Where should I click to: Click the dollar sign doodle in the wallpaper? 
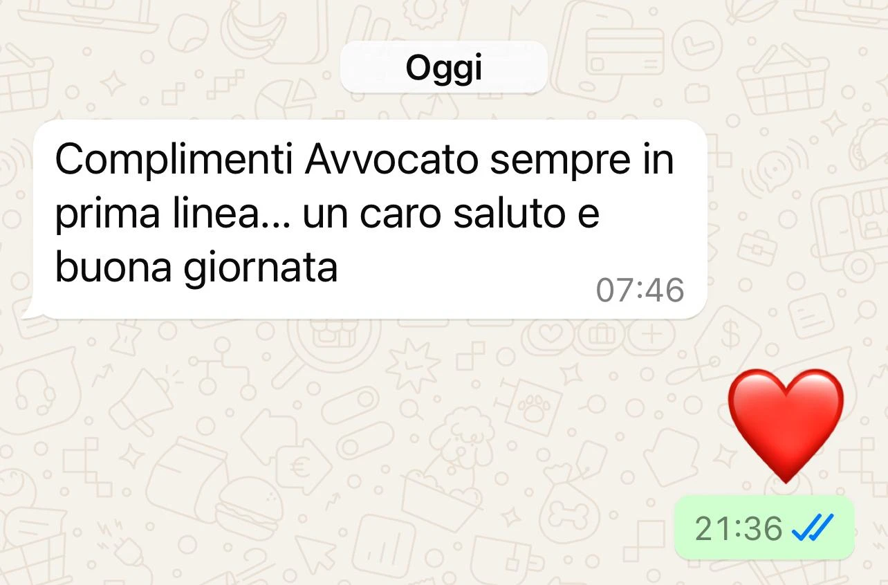[x=731, y=337]
